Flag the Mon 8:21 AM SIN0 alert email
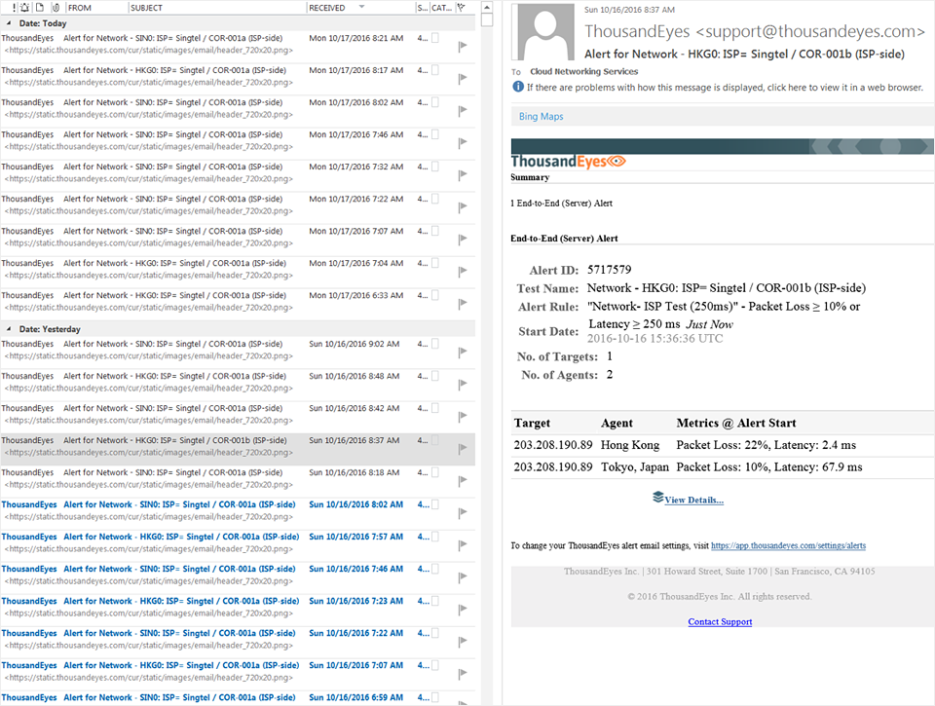Viewport: 935px width, 706px height. [x=462, y=45]
